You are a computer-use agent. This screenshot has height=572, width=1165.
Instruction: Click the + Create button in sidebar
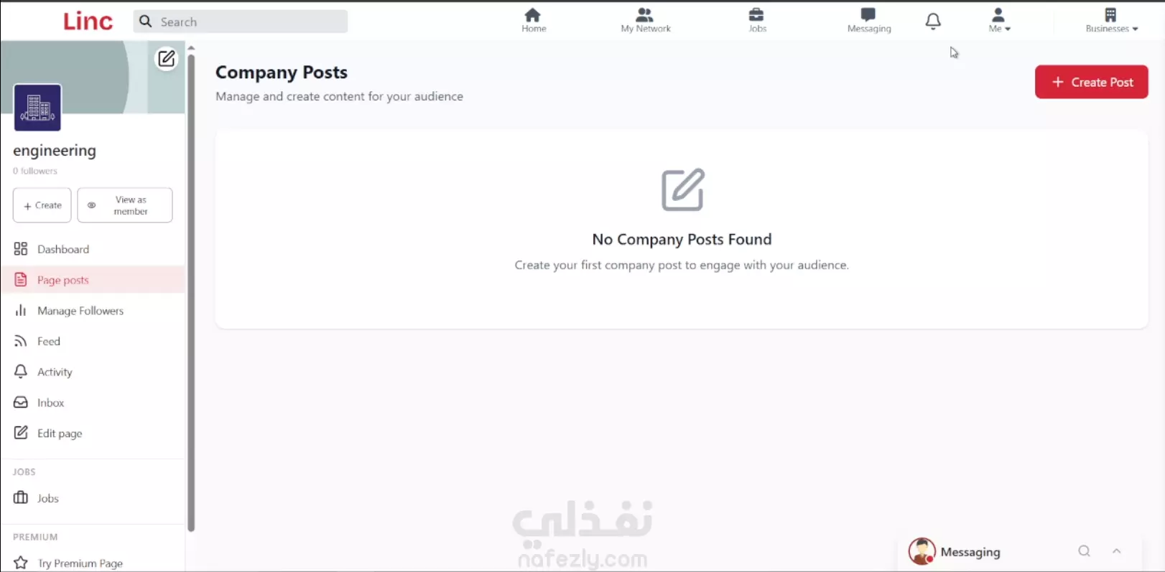(42, 205)
